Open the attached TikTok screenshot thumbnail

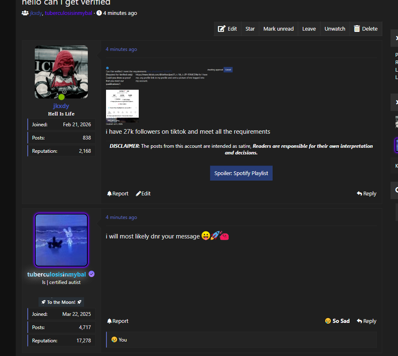tap(122, 106)
